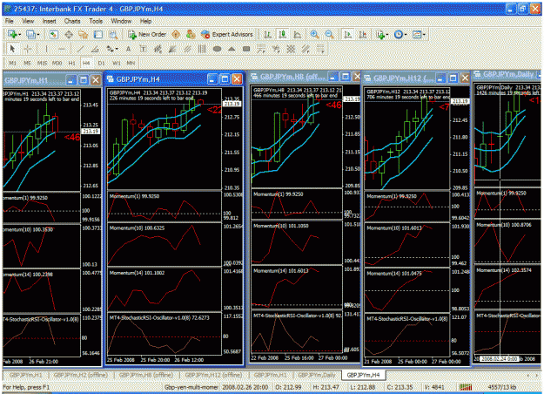Viewport: 544px width, 394px height.
Task: Open the Data Window crosshair-target icon
Action: pos(69,34)
